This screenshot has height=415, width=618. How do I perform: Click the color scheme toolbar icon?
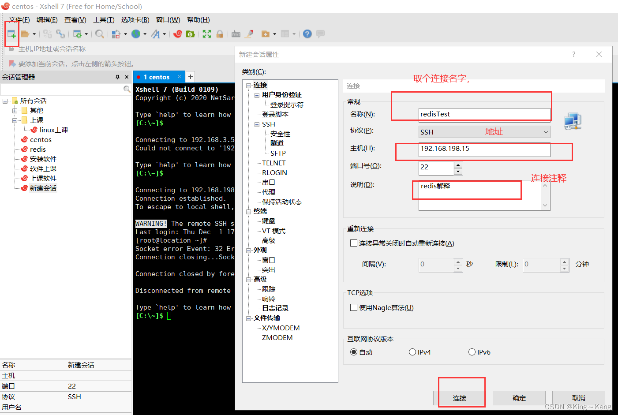tap(116, 34)
